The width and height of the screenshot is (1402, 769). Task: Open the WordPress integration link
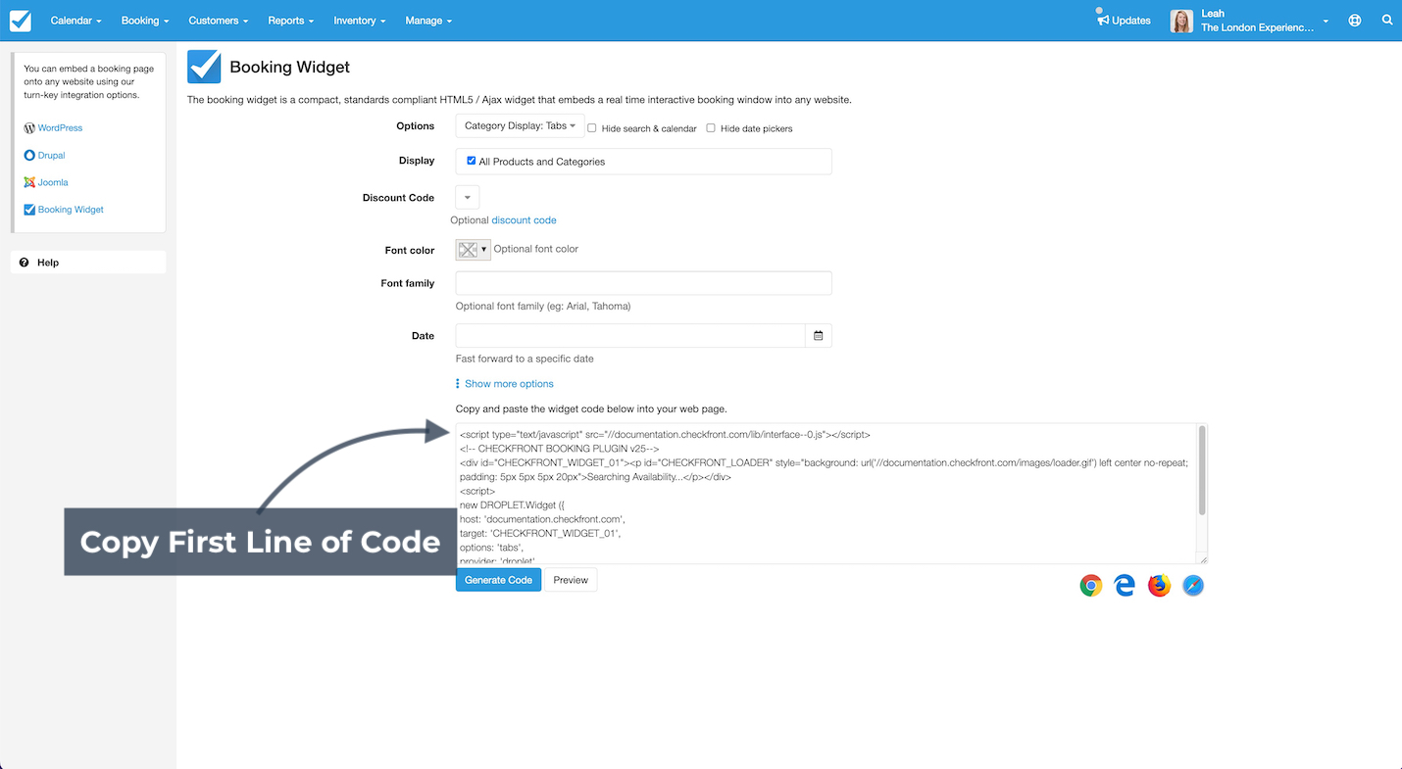tap(60, 128)
